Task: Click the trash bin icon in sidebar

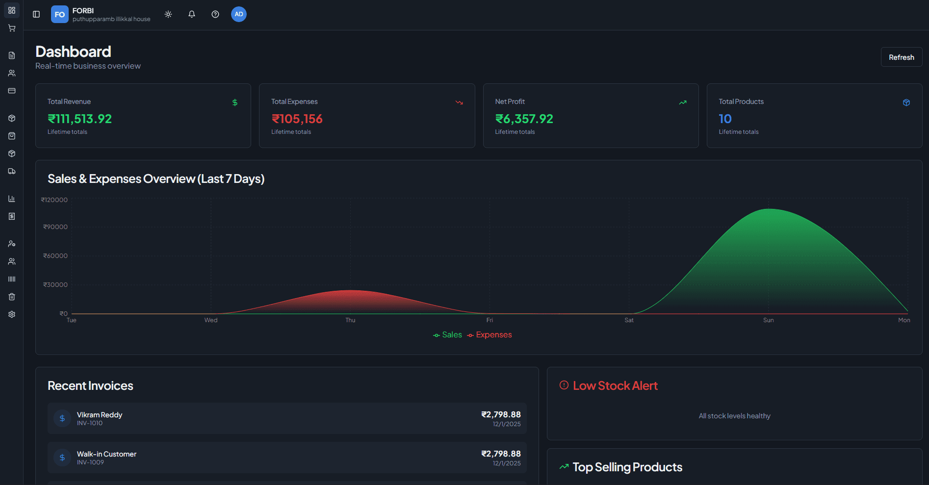Action: pyautogui.click(x=12, y=297)
